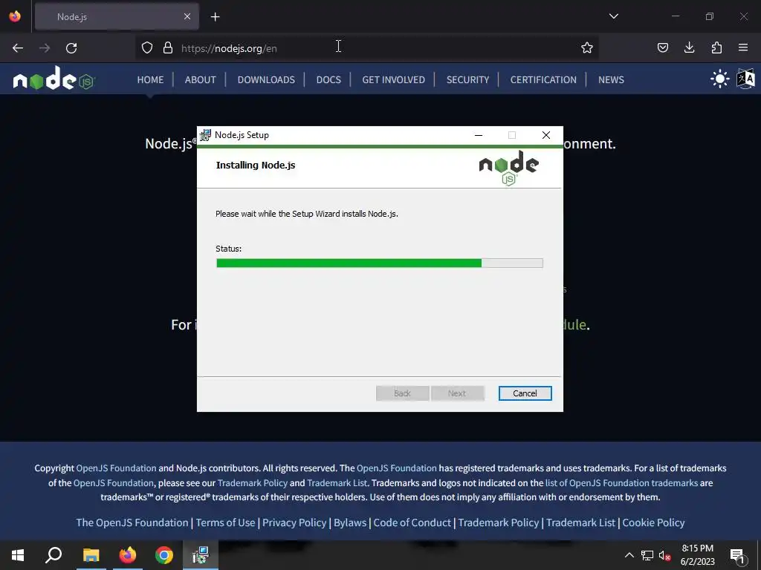Minimize the Node.js Setup dialog
The height and width of the screenshot is (570, 761).
click(479, 135)
